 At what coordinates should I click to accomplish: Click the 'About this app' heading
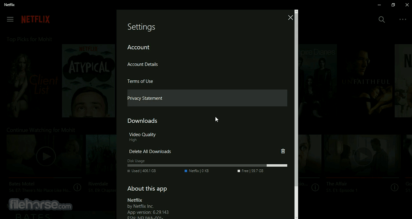[147, 189]
